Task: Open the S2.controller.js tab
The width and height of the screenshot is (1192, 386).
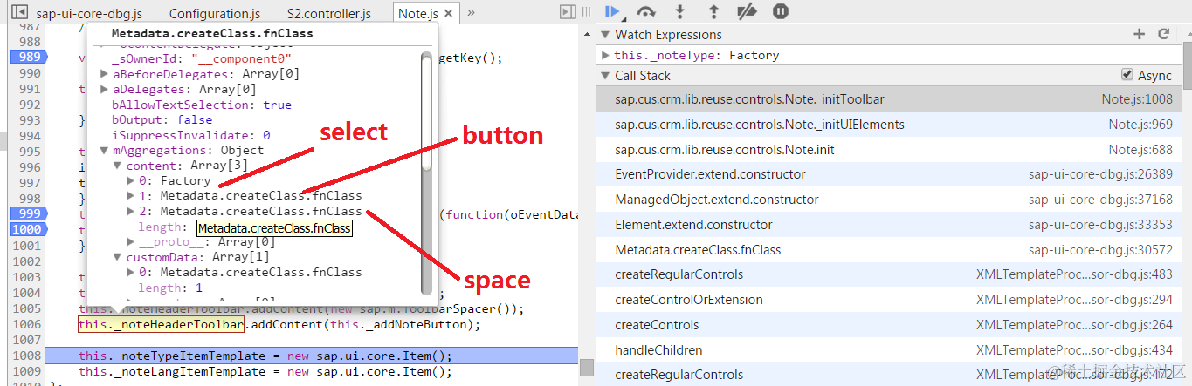Action: coord(328,14)
